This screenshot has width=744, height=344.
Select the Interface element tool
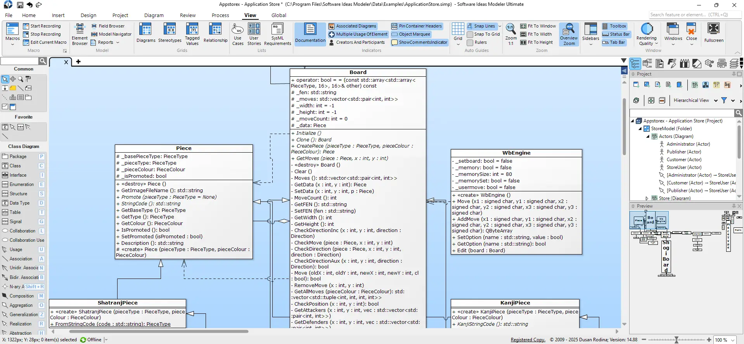[x=18, y=175]
